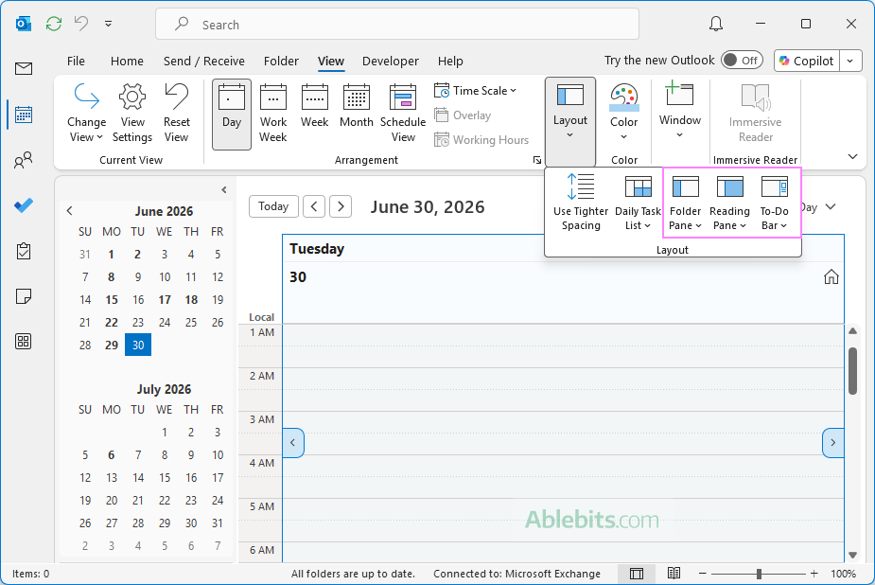
Task: Open the Daily Task List dropdown
Action: pyautogui.click(x=638, y=202)
